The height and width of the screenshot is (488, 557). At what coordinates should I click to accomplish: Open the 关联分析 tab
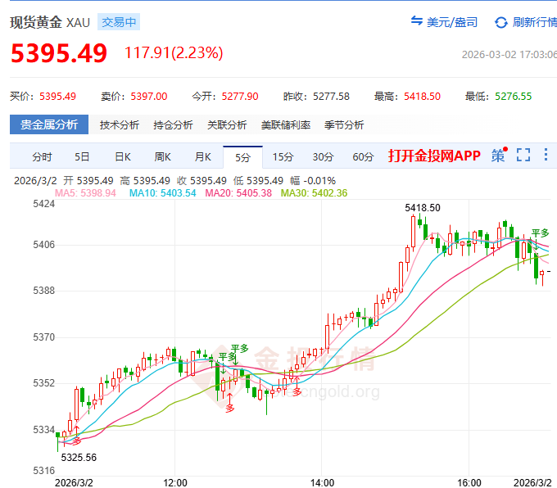(227, 125)
